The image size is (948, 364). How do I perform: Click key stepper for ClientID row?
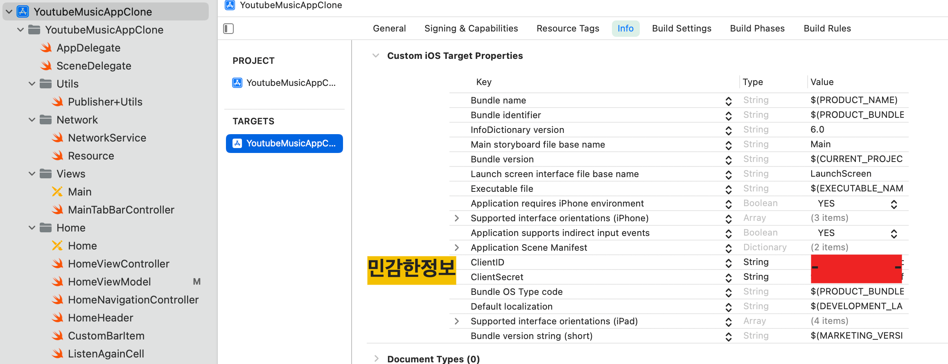(x=729, y=263)
